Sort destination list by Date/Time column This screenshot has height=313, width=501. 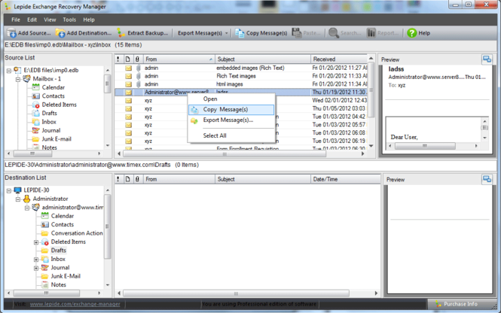pyautogui.click(x=345, y=179)
